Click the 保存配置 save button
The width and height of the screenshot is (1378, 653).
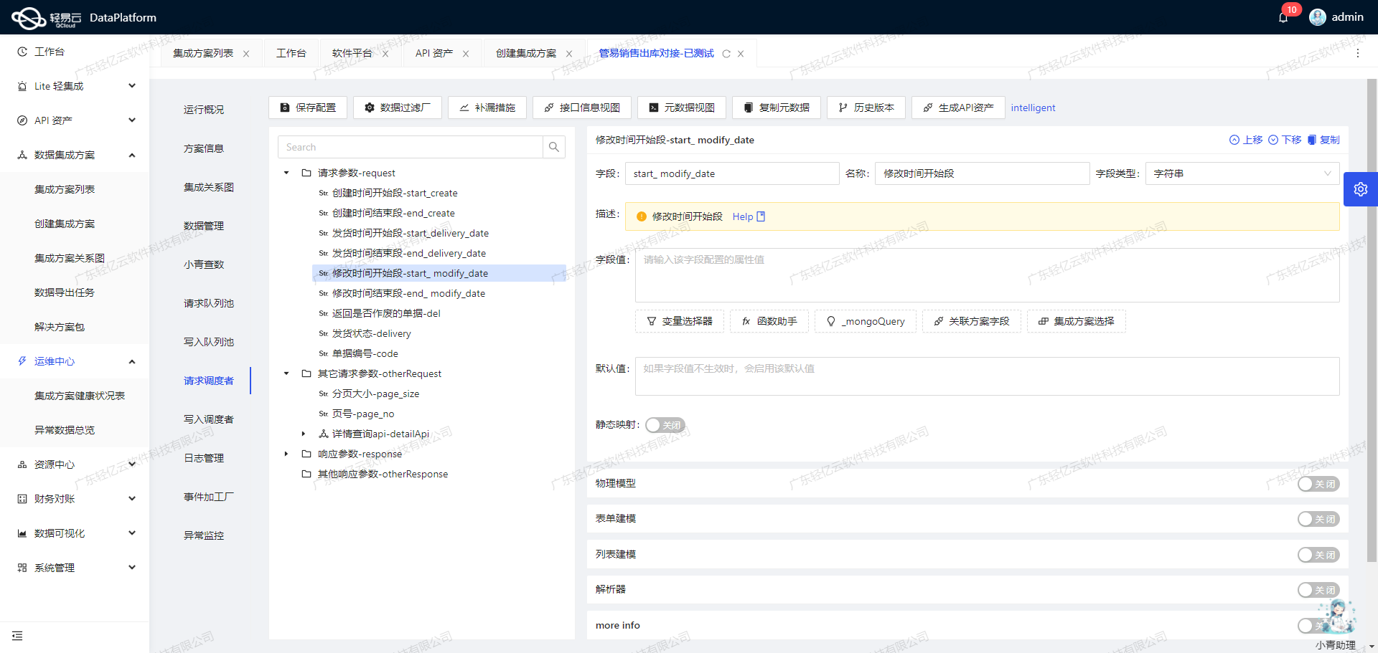[x=307, y=108]
